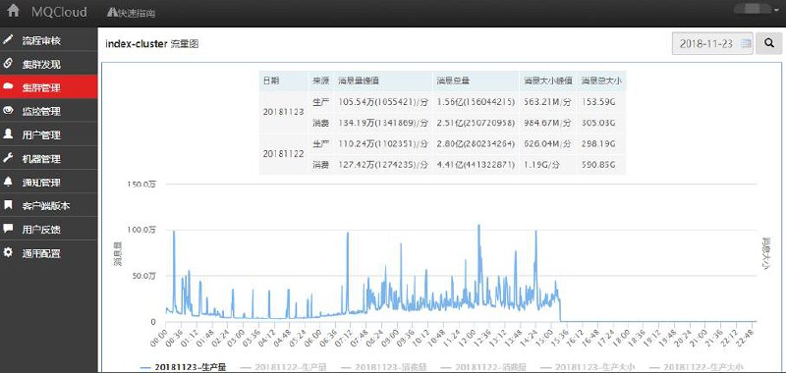786x373 pixels.
Task: Click the pencil icon beside 流程审核
Action: tap(8, 40)
